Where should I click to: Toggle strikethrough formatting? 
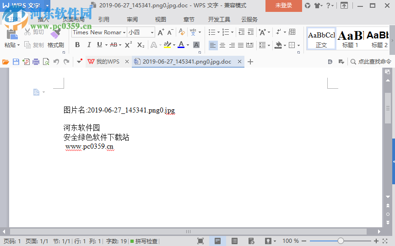pyautogui.click(x=114, y=45)
